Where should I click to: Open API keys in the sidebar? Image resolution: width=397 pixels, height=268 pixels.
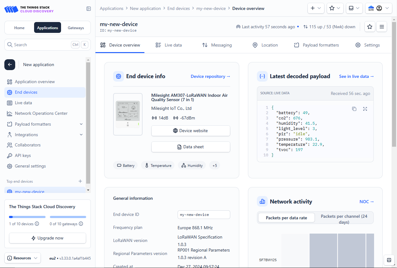45,155
